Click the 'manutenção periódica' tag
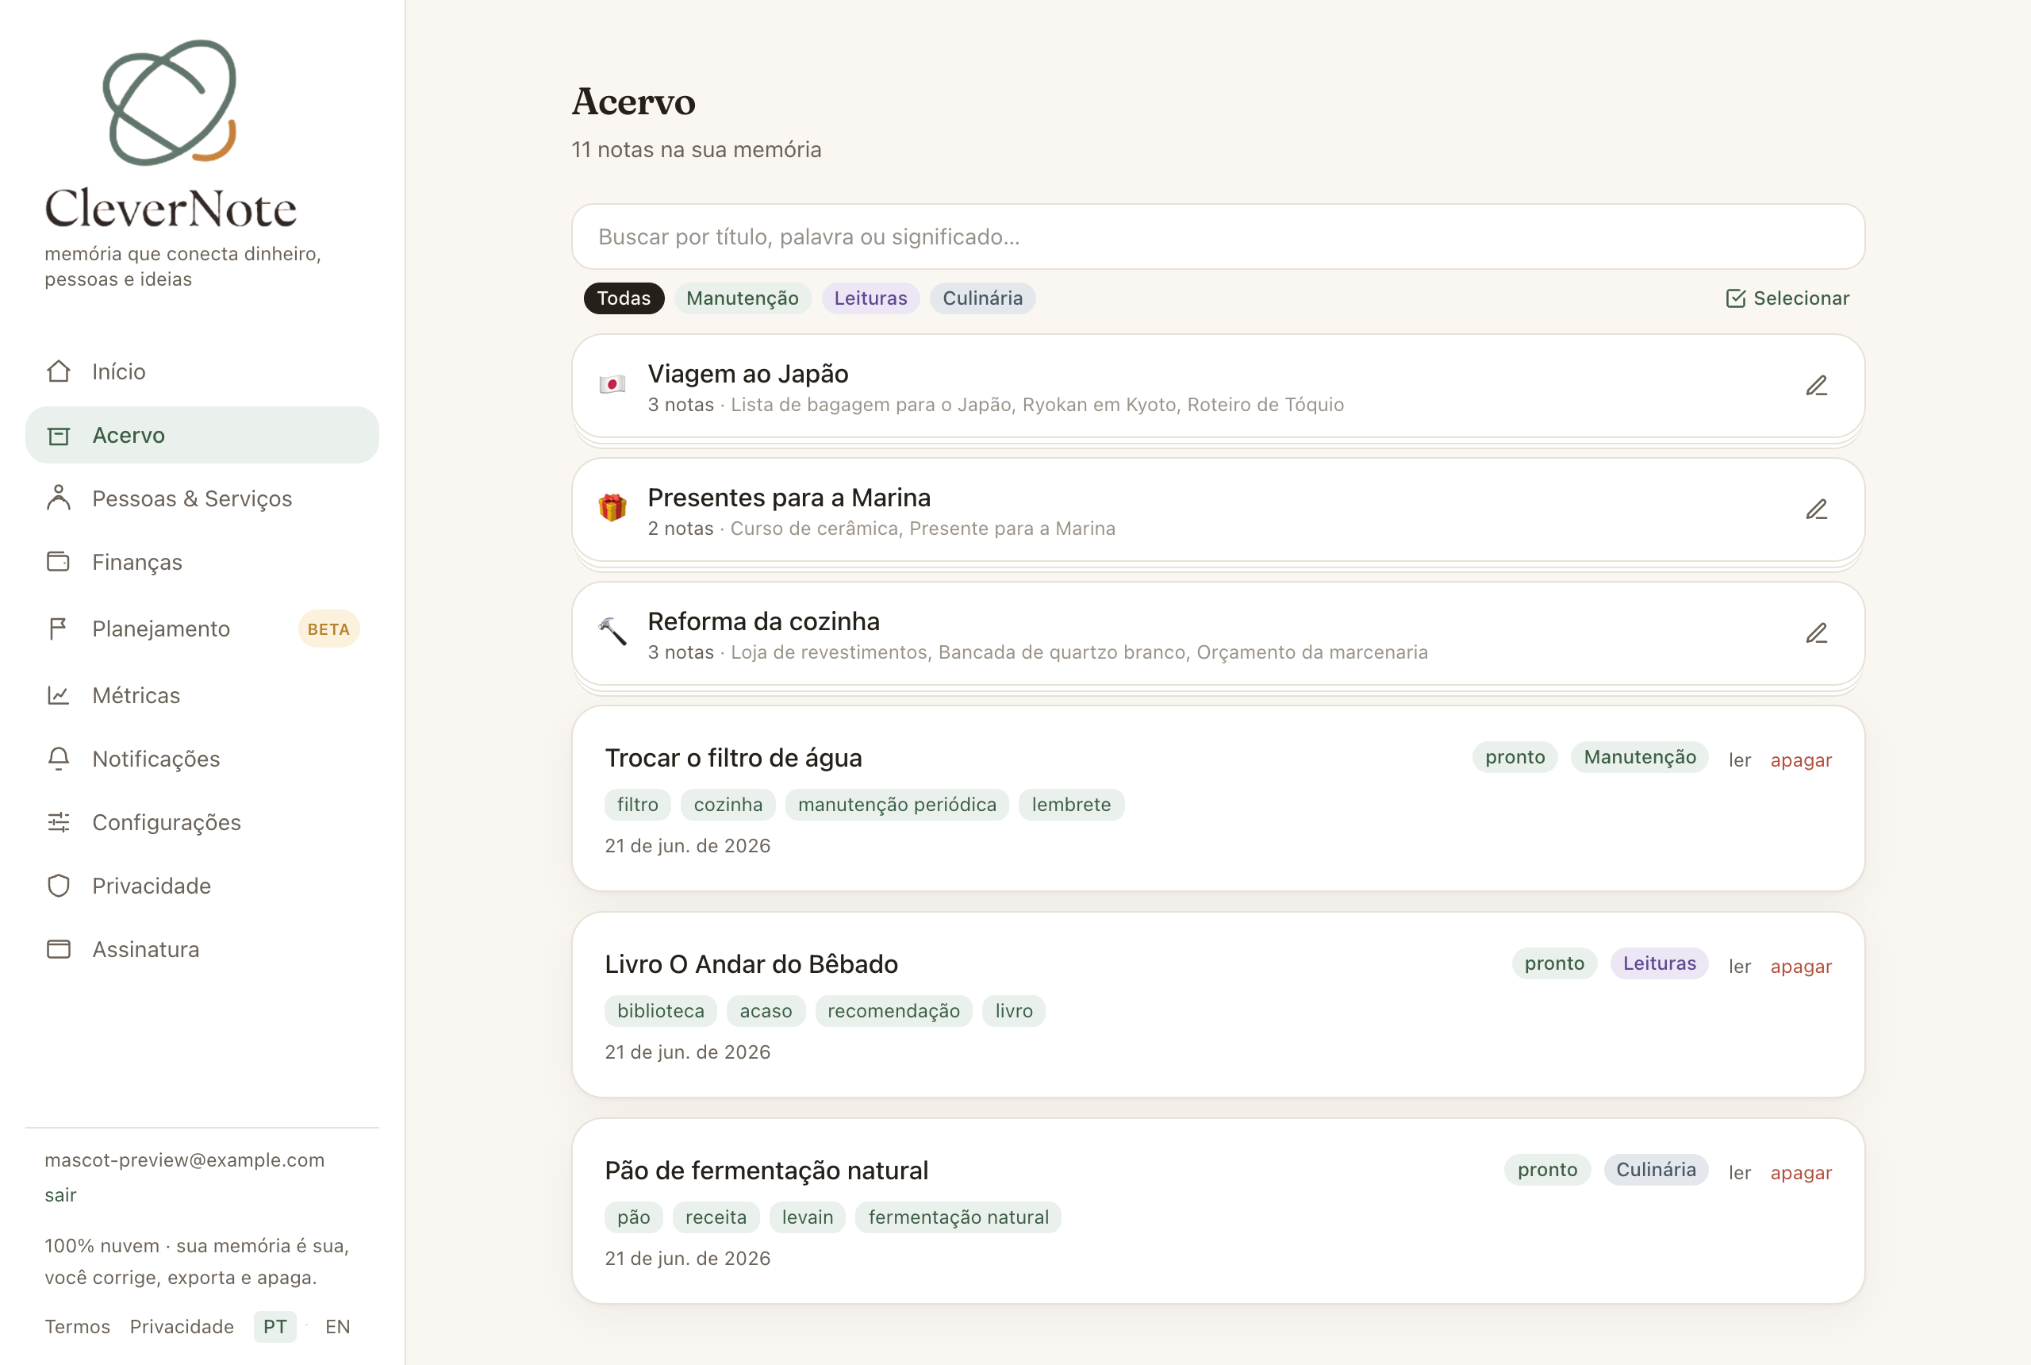2031x1365 pixels. (896, 806)
